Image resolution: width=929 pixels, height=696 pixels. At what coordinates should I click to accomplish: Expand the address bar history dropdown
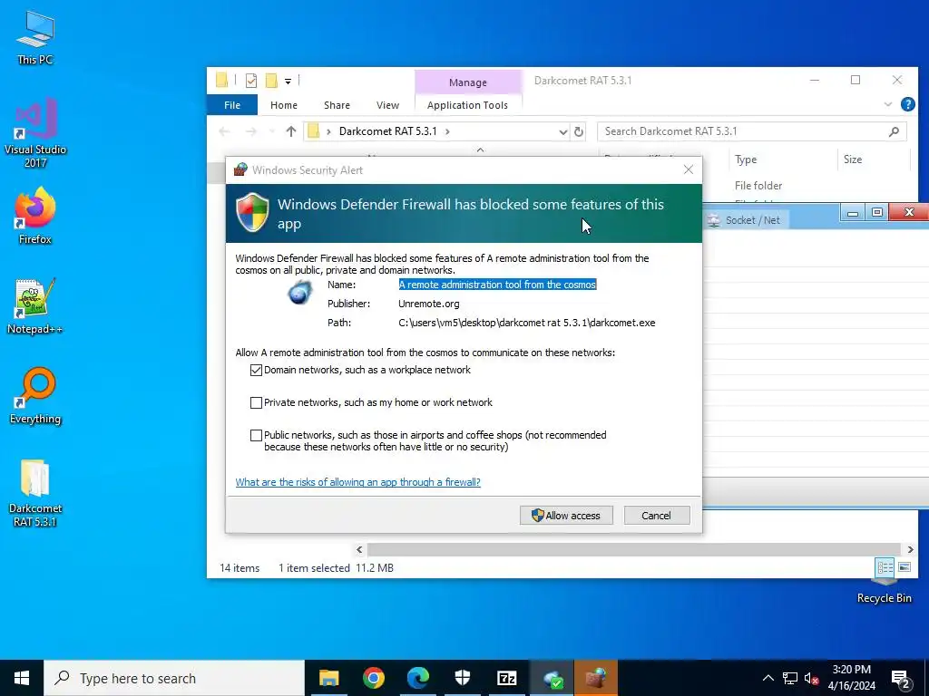pos(562,132)
